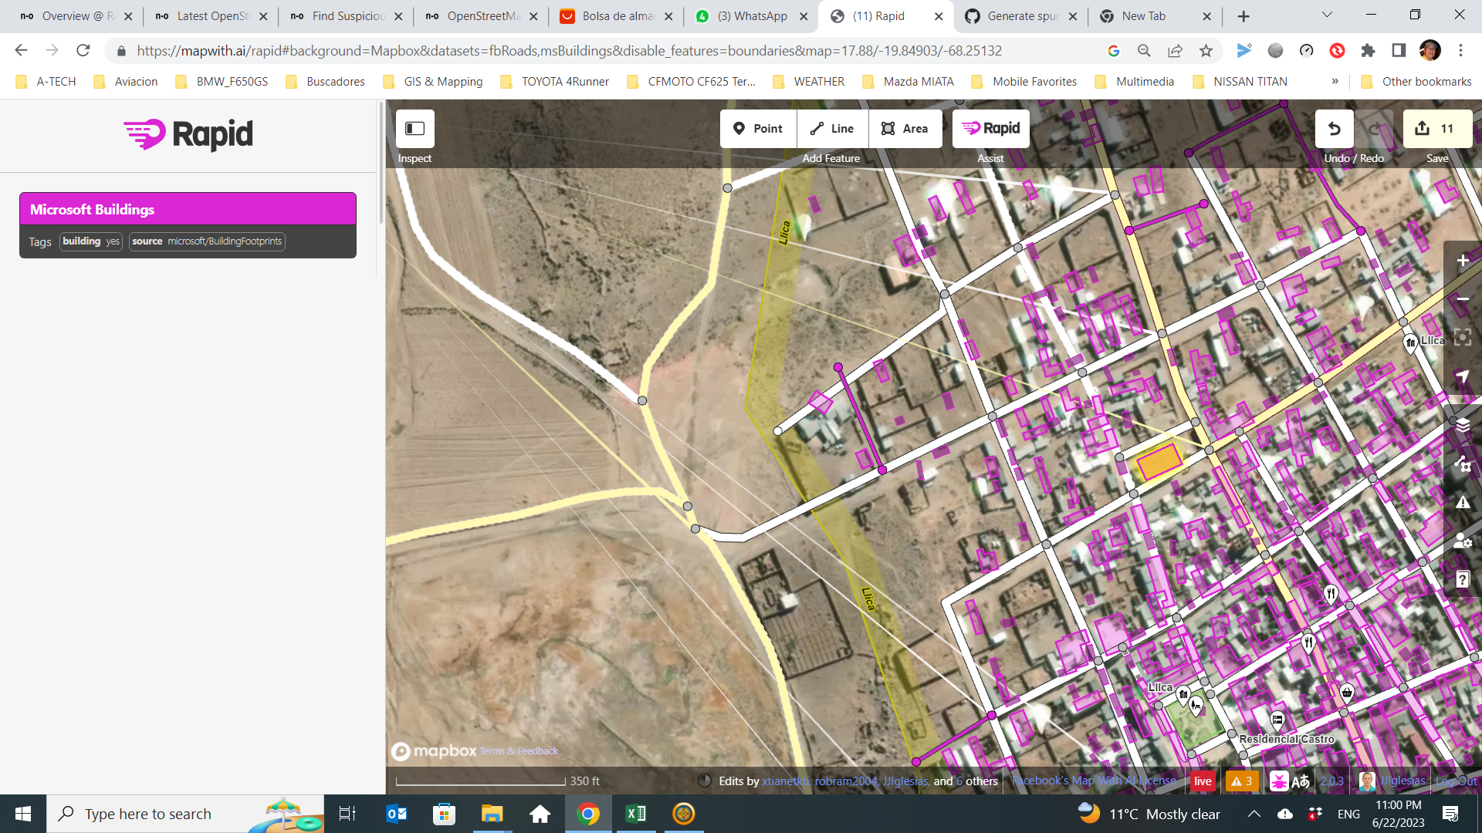Open the Rapid Assist datasets button
The width and height of the screenshot is (1482, 833).
pos(991,129)
